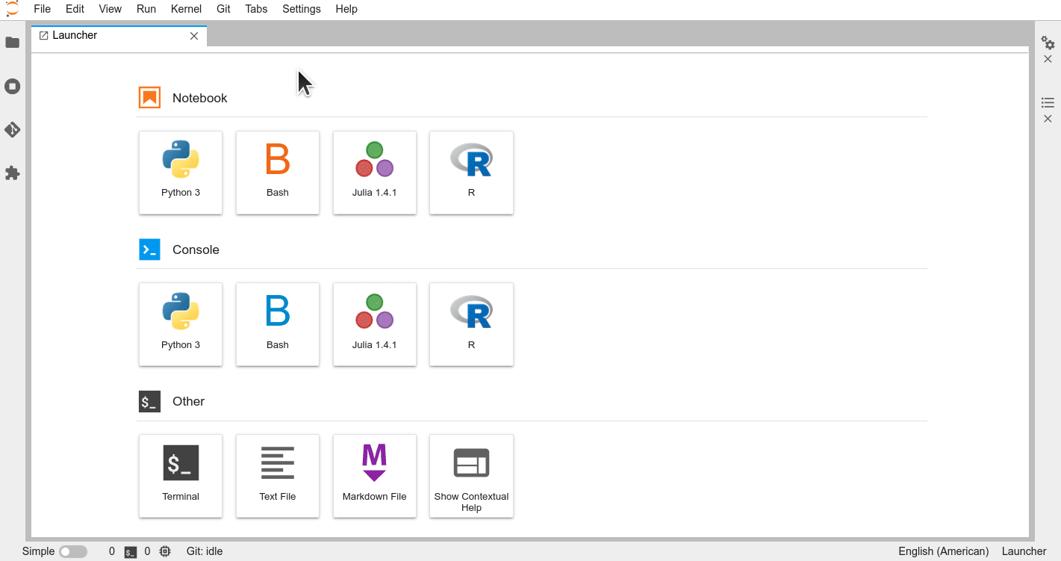Open an R console

tap(471, 324)
